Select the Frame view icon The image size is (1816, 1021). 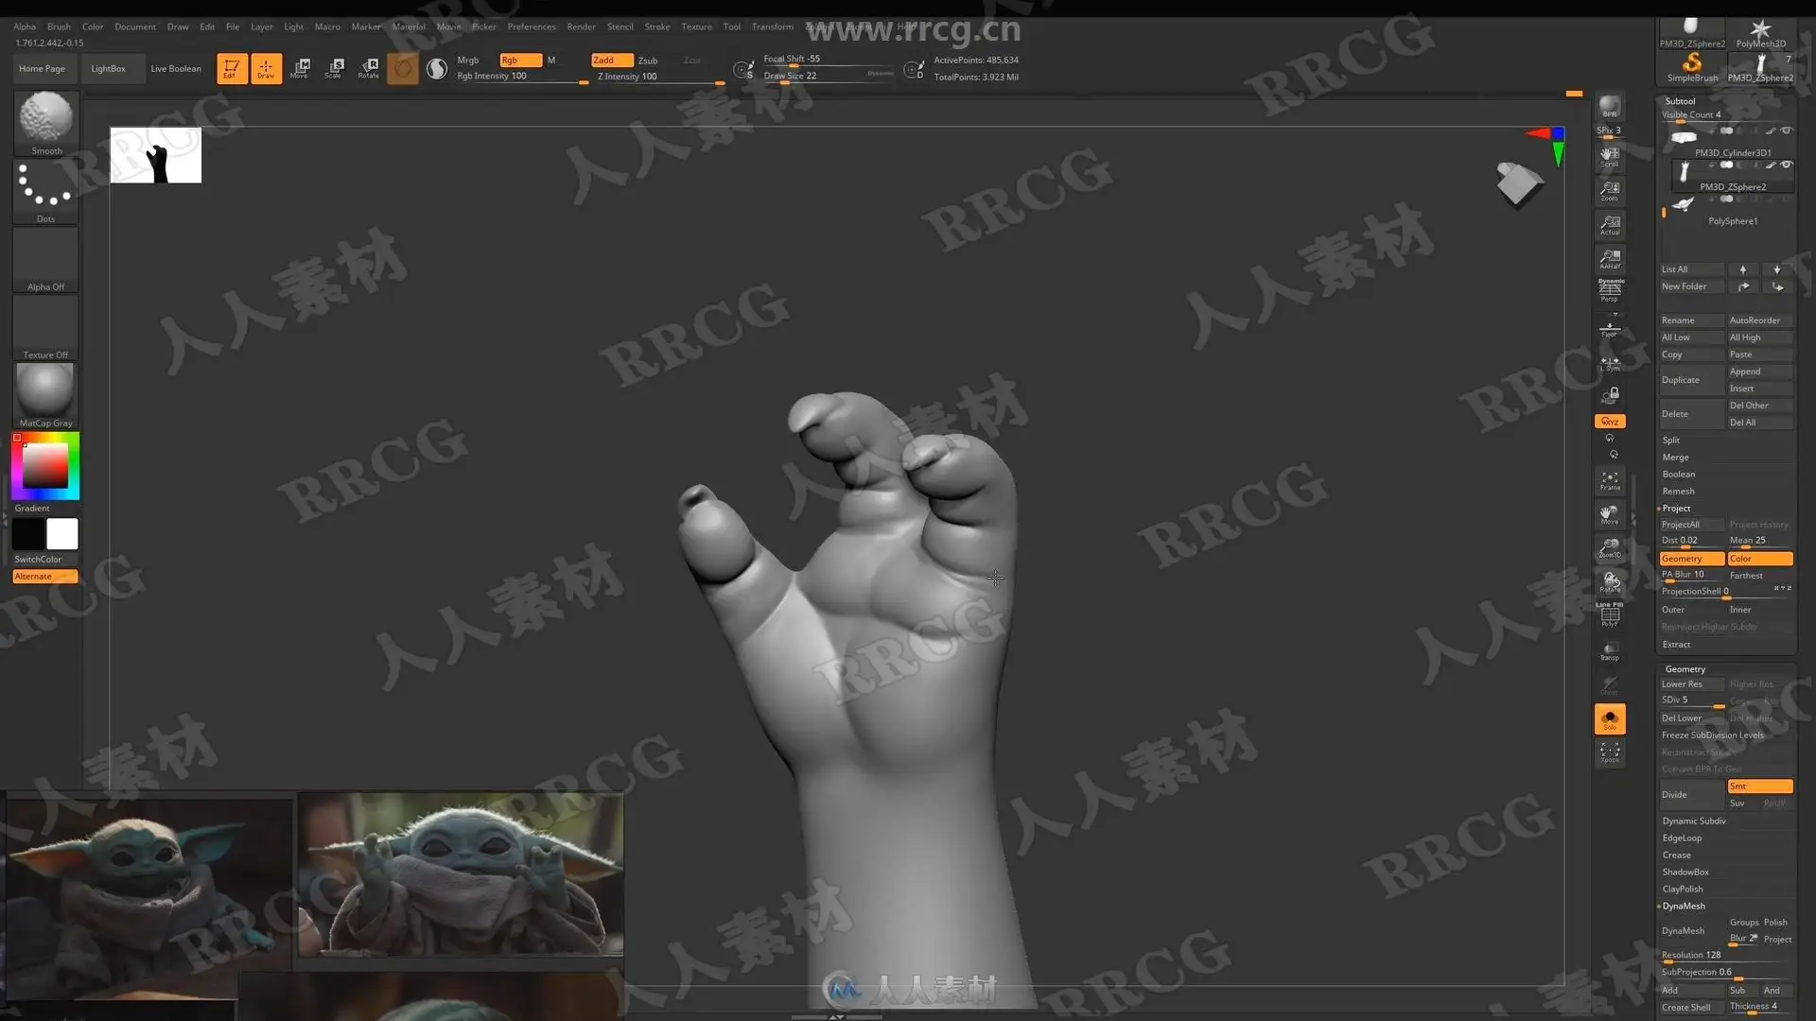click(x=1610, y=480)
